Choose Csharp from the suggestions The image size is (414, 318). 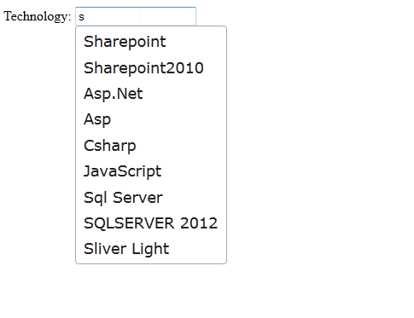click(x=151, y=146)
